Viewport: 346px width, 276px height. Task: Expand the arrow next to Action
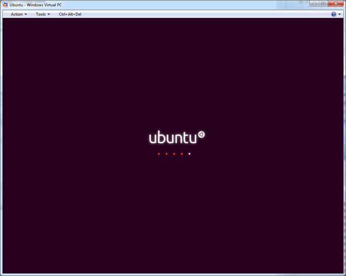(26, 14)
